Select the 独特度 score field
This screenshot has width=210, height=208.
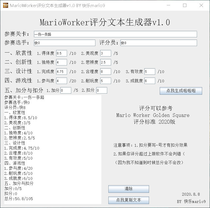(x=61, y=62)
